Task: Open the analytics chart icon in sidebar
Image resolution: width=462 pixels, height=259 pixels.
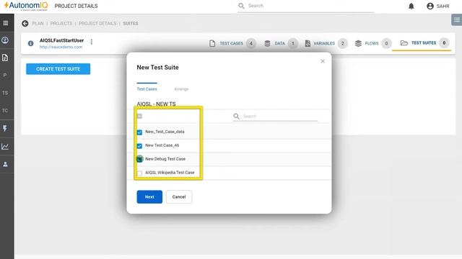Action: pyautogui.click(x=5, y=146)
